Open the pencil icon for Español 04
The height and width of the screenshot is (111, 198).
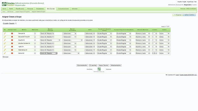[x=5, y=40]
